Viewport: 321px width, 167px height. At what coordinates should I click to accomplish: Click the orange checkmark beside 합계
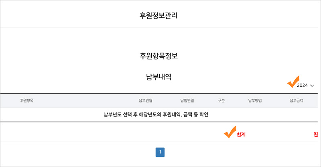[x=230, y=132]
